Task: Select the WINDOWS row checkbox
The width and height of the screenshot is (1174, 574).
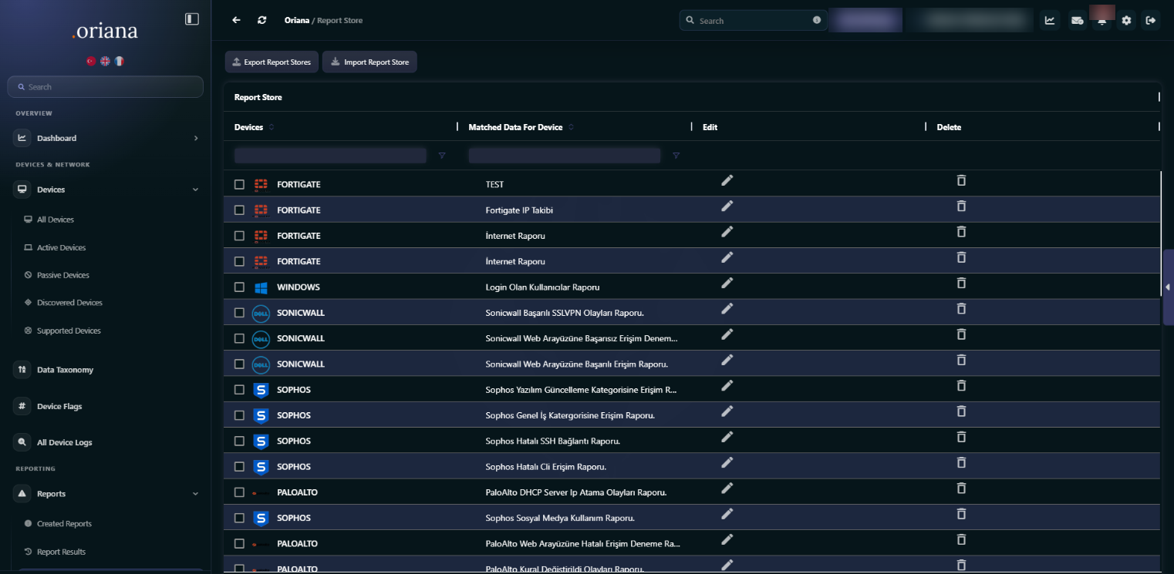Action: tap(239, 287)
